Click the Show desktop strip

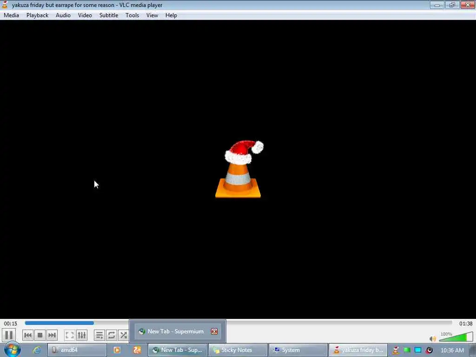click(x=473, y=350)
